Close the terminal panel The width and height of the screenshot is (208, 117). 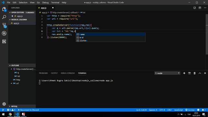[x=205, y=73]
